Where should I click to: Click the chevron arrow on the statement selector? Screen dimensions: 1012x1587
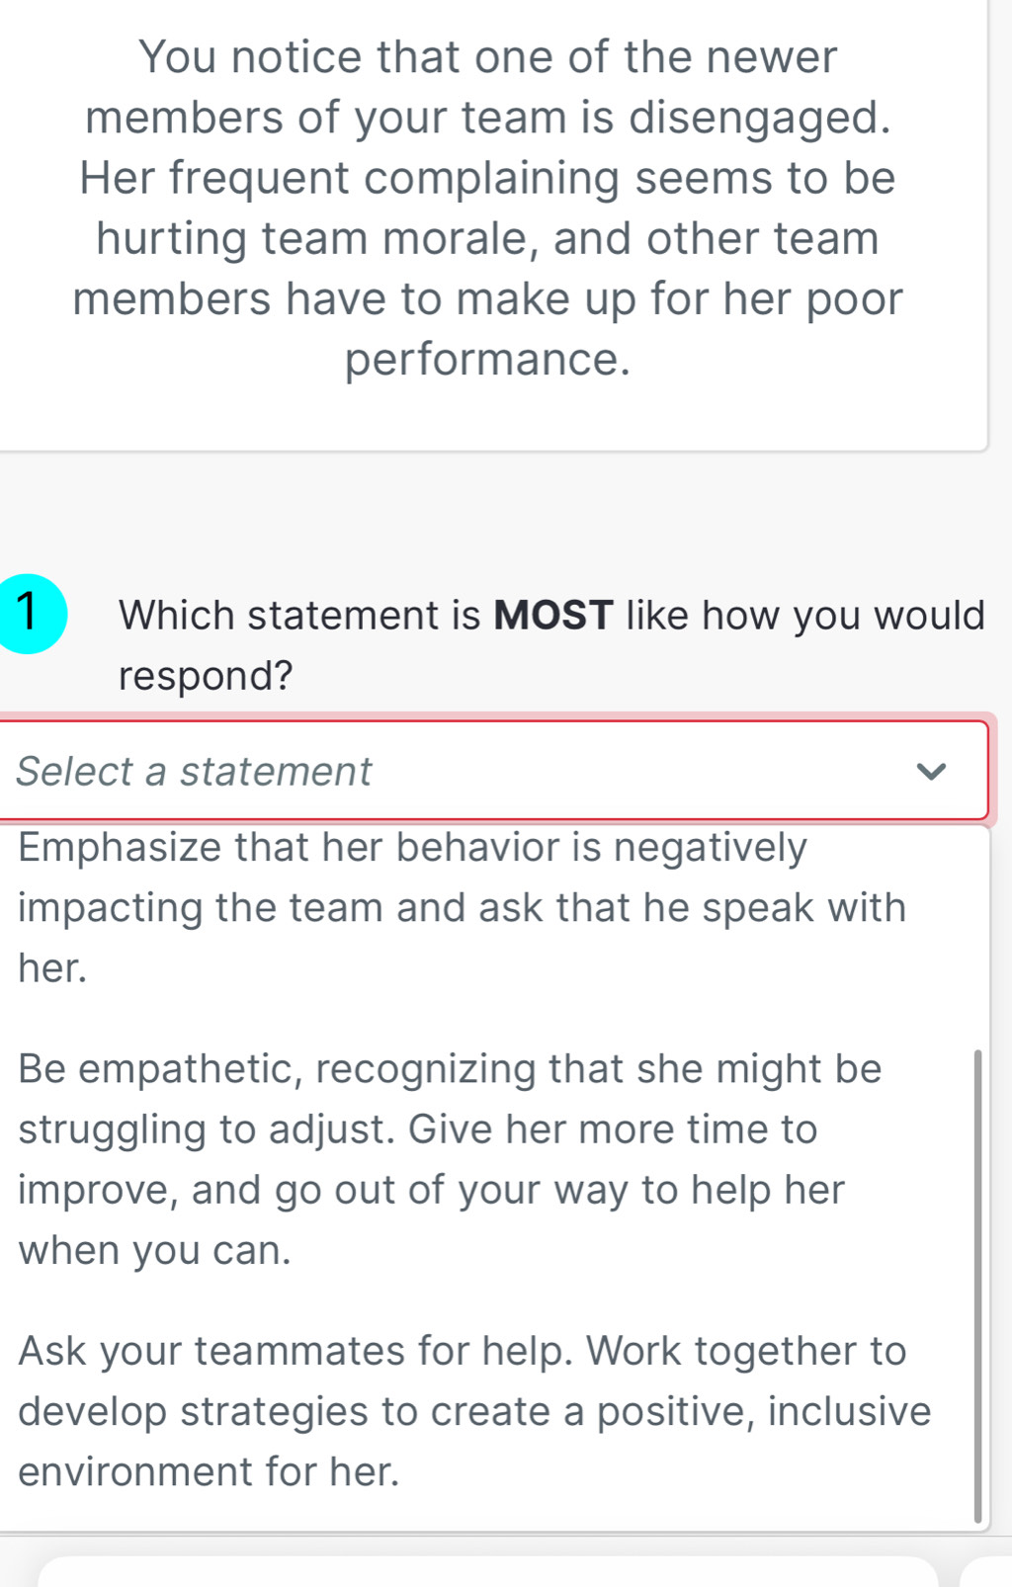(x=933, y=771)
